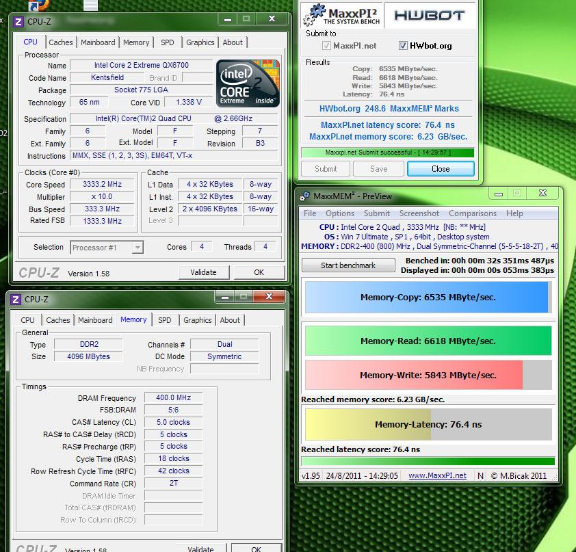Click the Close button in MaxxPI² dialog
The height and width of the screenshot is (552, 576).
[441, 169]
